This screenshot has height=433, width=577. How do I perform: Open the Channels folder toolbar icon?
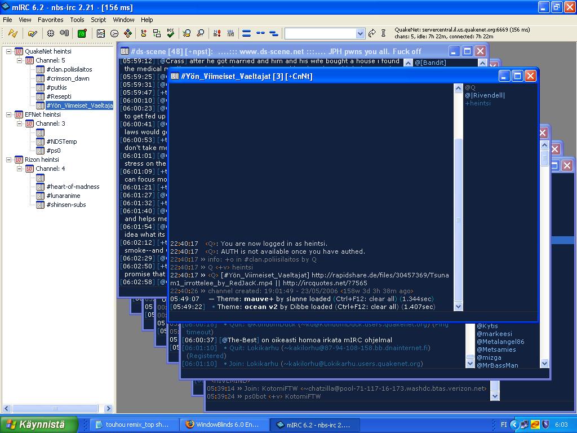tap(51, 33)
